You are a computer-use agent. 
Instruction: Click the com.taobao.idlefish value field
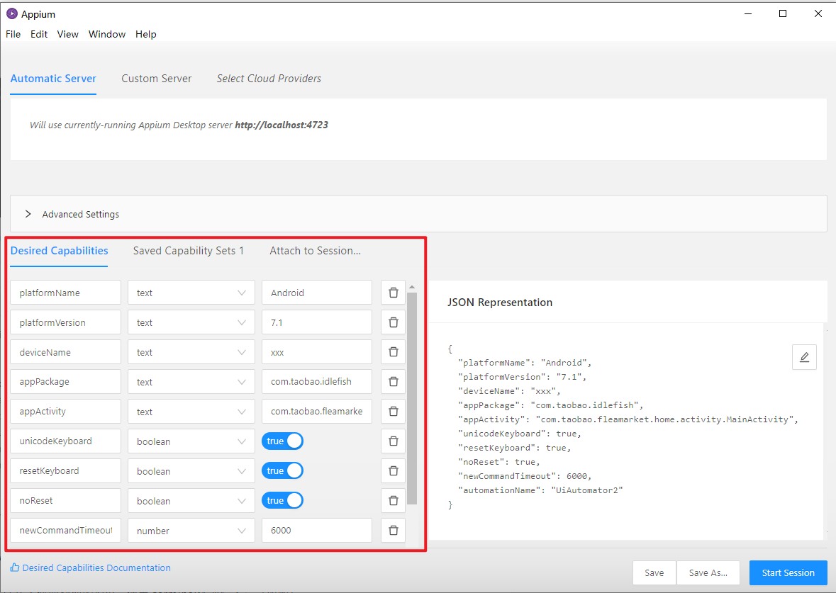pyautogui.click(x=317, y=381)
